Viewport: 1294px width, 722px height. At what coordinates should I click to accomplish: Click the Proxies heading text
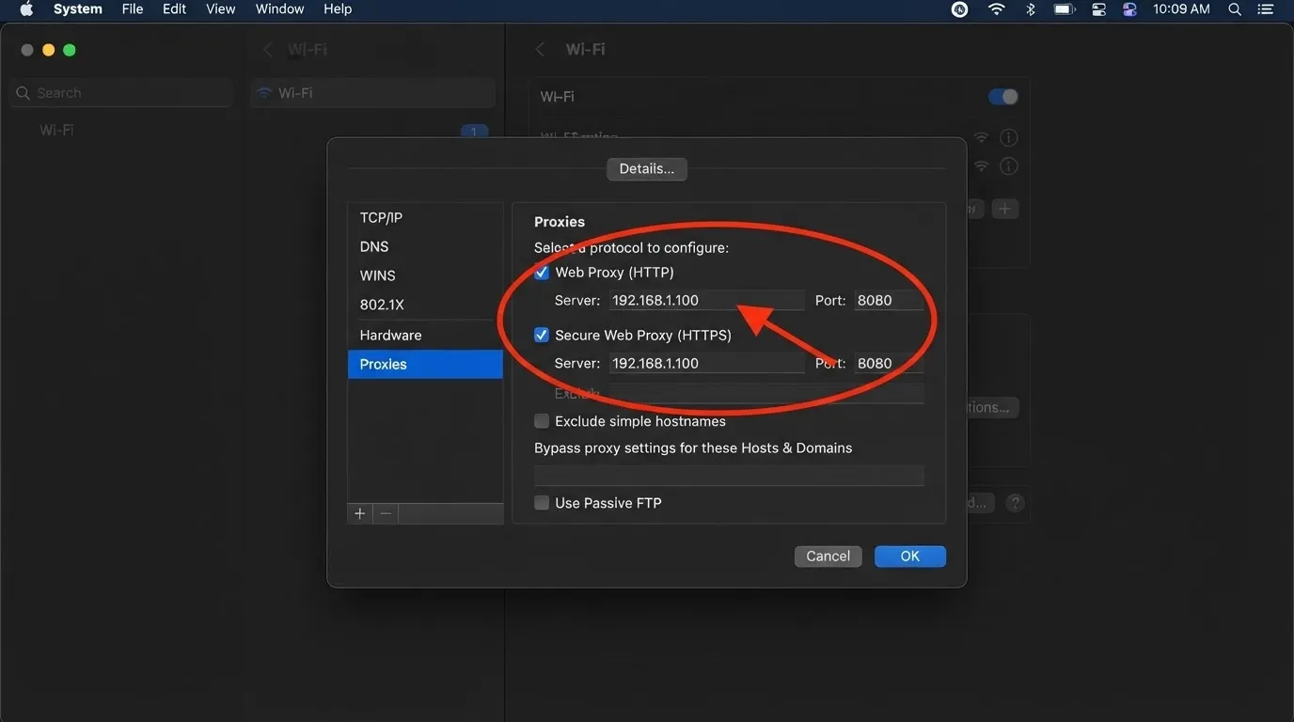560,222
